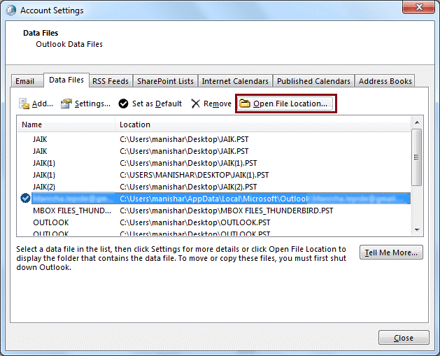
Task: Select the OUTLOOK data file name in the last full row
Action: (51, 222)
